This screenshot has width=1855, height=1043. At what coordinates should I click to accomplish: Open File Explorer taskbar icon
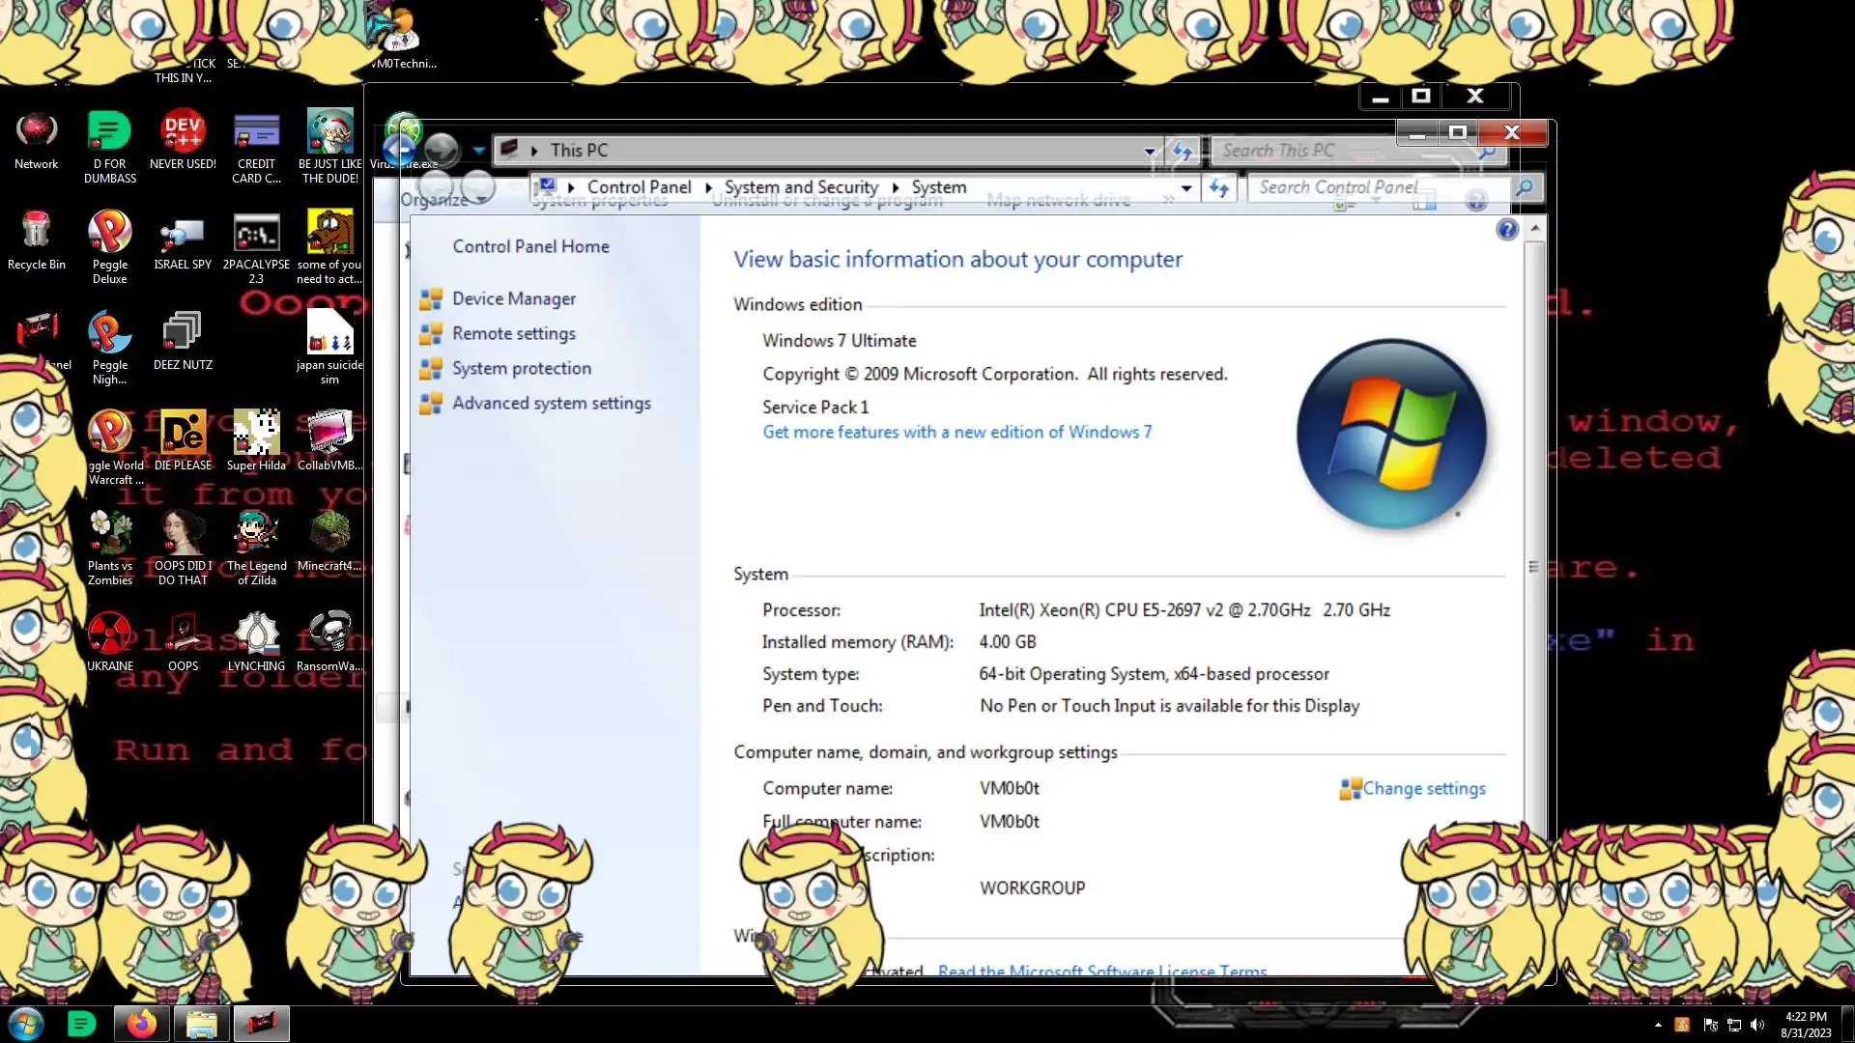pos(201,1024)
